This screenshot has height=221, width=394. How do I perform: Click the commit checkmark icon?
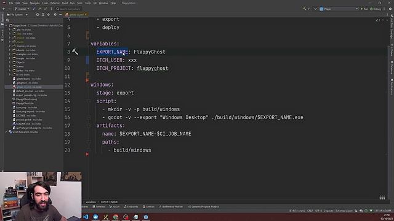pyautogui.click(x=45, y=9)
